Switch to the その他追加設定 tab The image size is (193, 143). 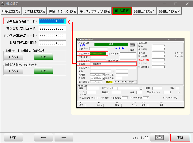tap(34, 11)
